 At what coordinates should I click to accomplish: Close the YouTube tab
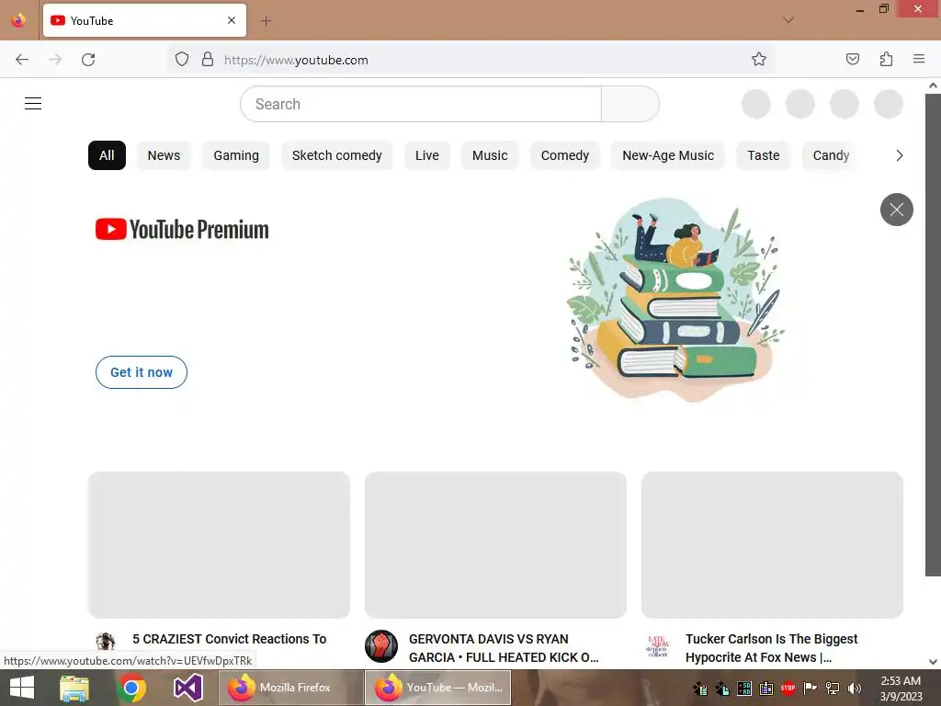[232, 20]
